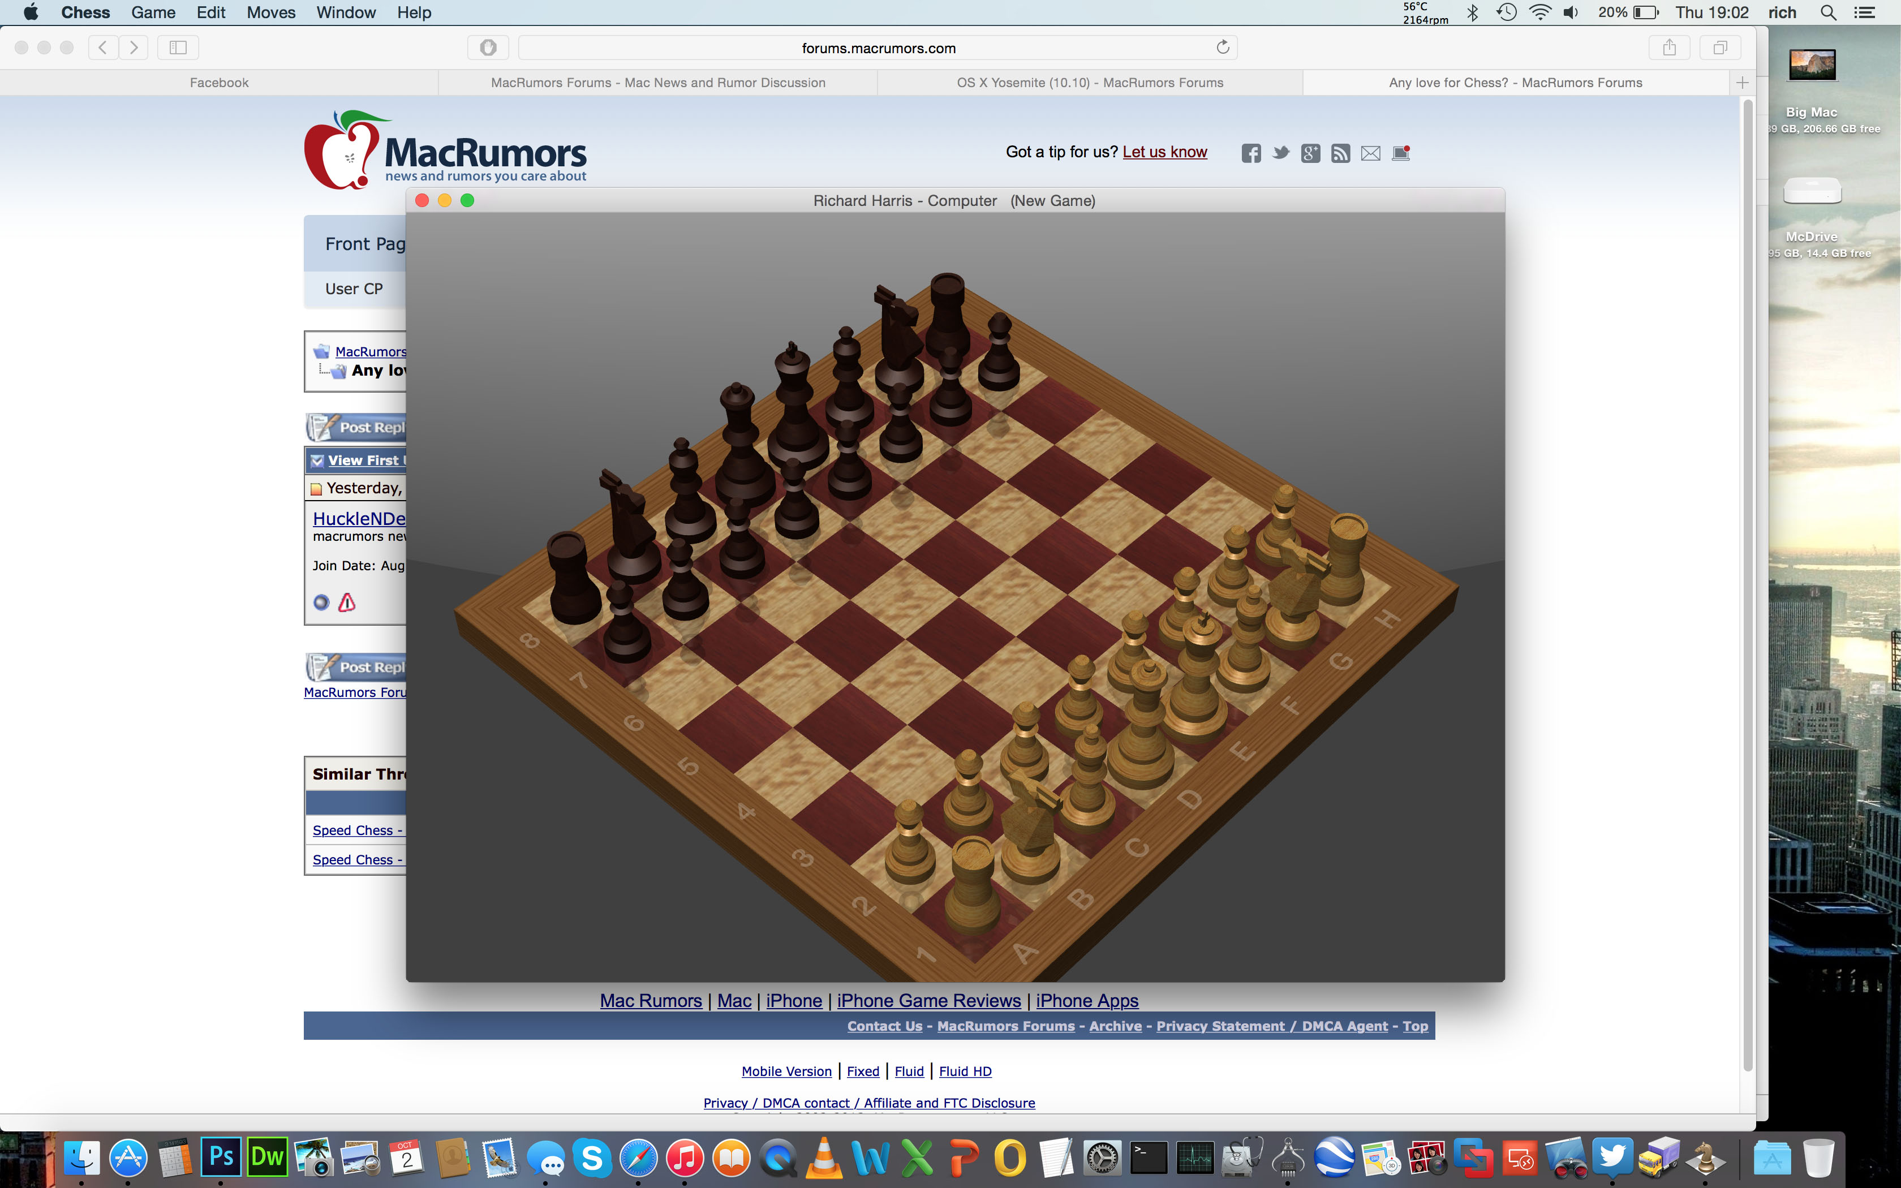1901x1188 pixels.
Task: Click the Safari reload page button
Action: [1222, 47]
